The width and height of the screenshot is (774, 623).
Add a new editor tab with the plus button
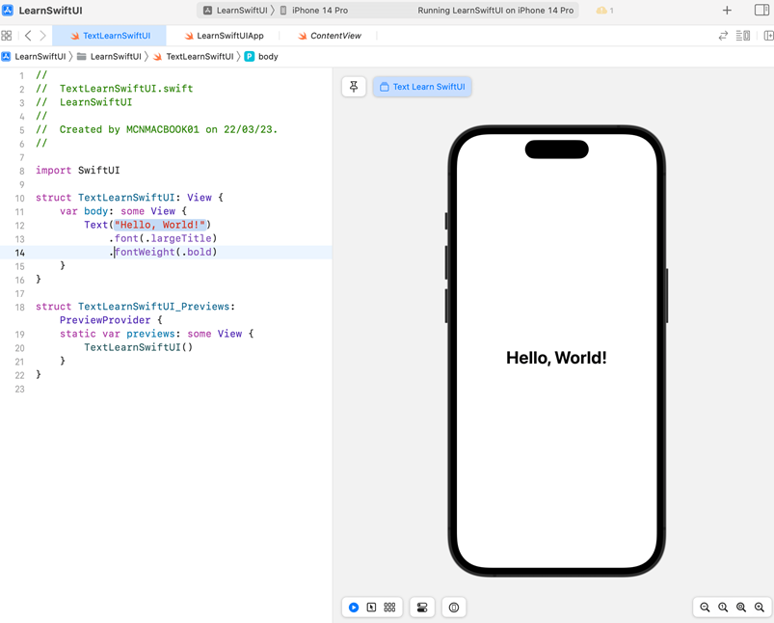click(x=726, y=11)
